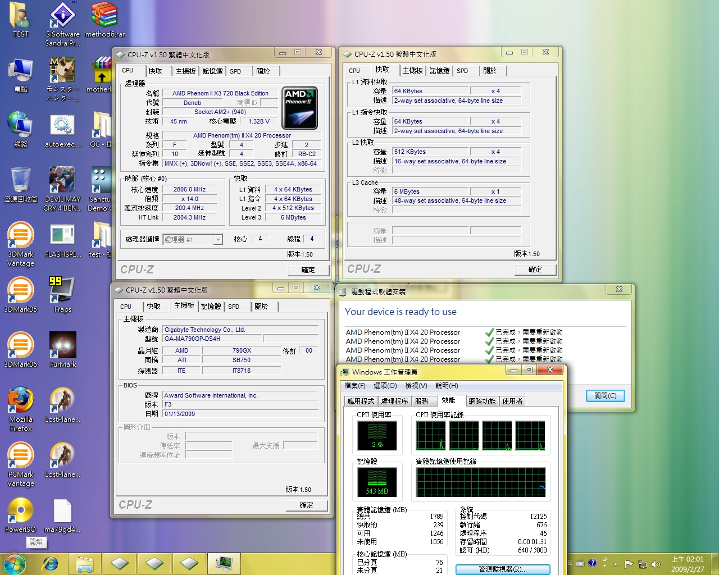Viewport: 719px width, 575px height.
Task: Click the GA-MA790GP-DS4H model field
Action: tap(212, 339)
